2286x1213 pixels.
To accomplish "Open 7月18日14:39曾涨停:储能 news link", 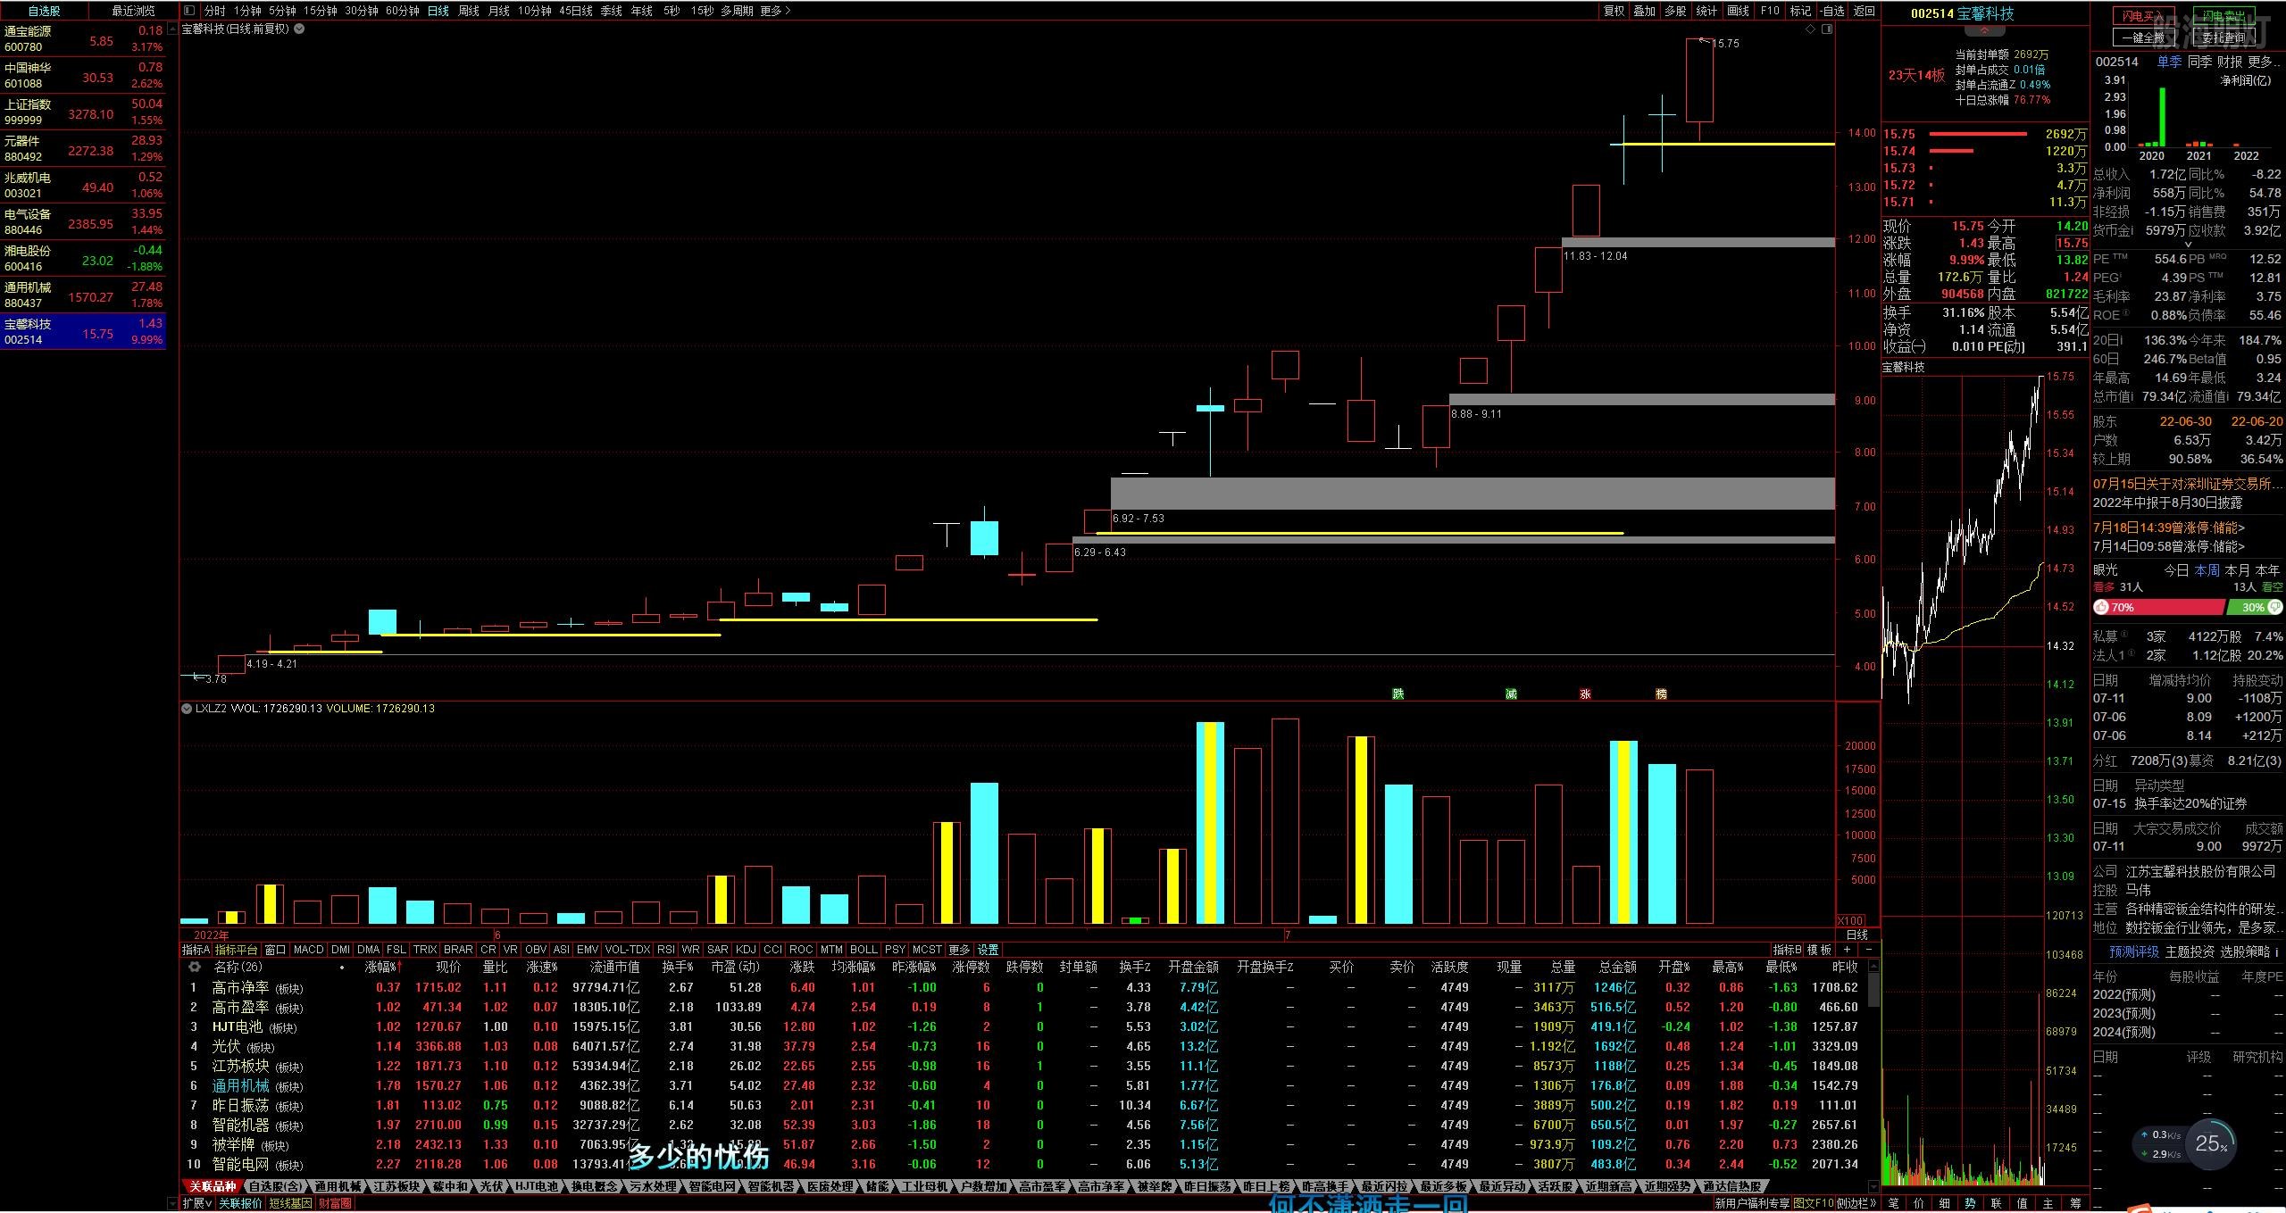I will pos(2169,528).
